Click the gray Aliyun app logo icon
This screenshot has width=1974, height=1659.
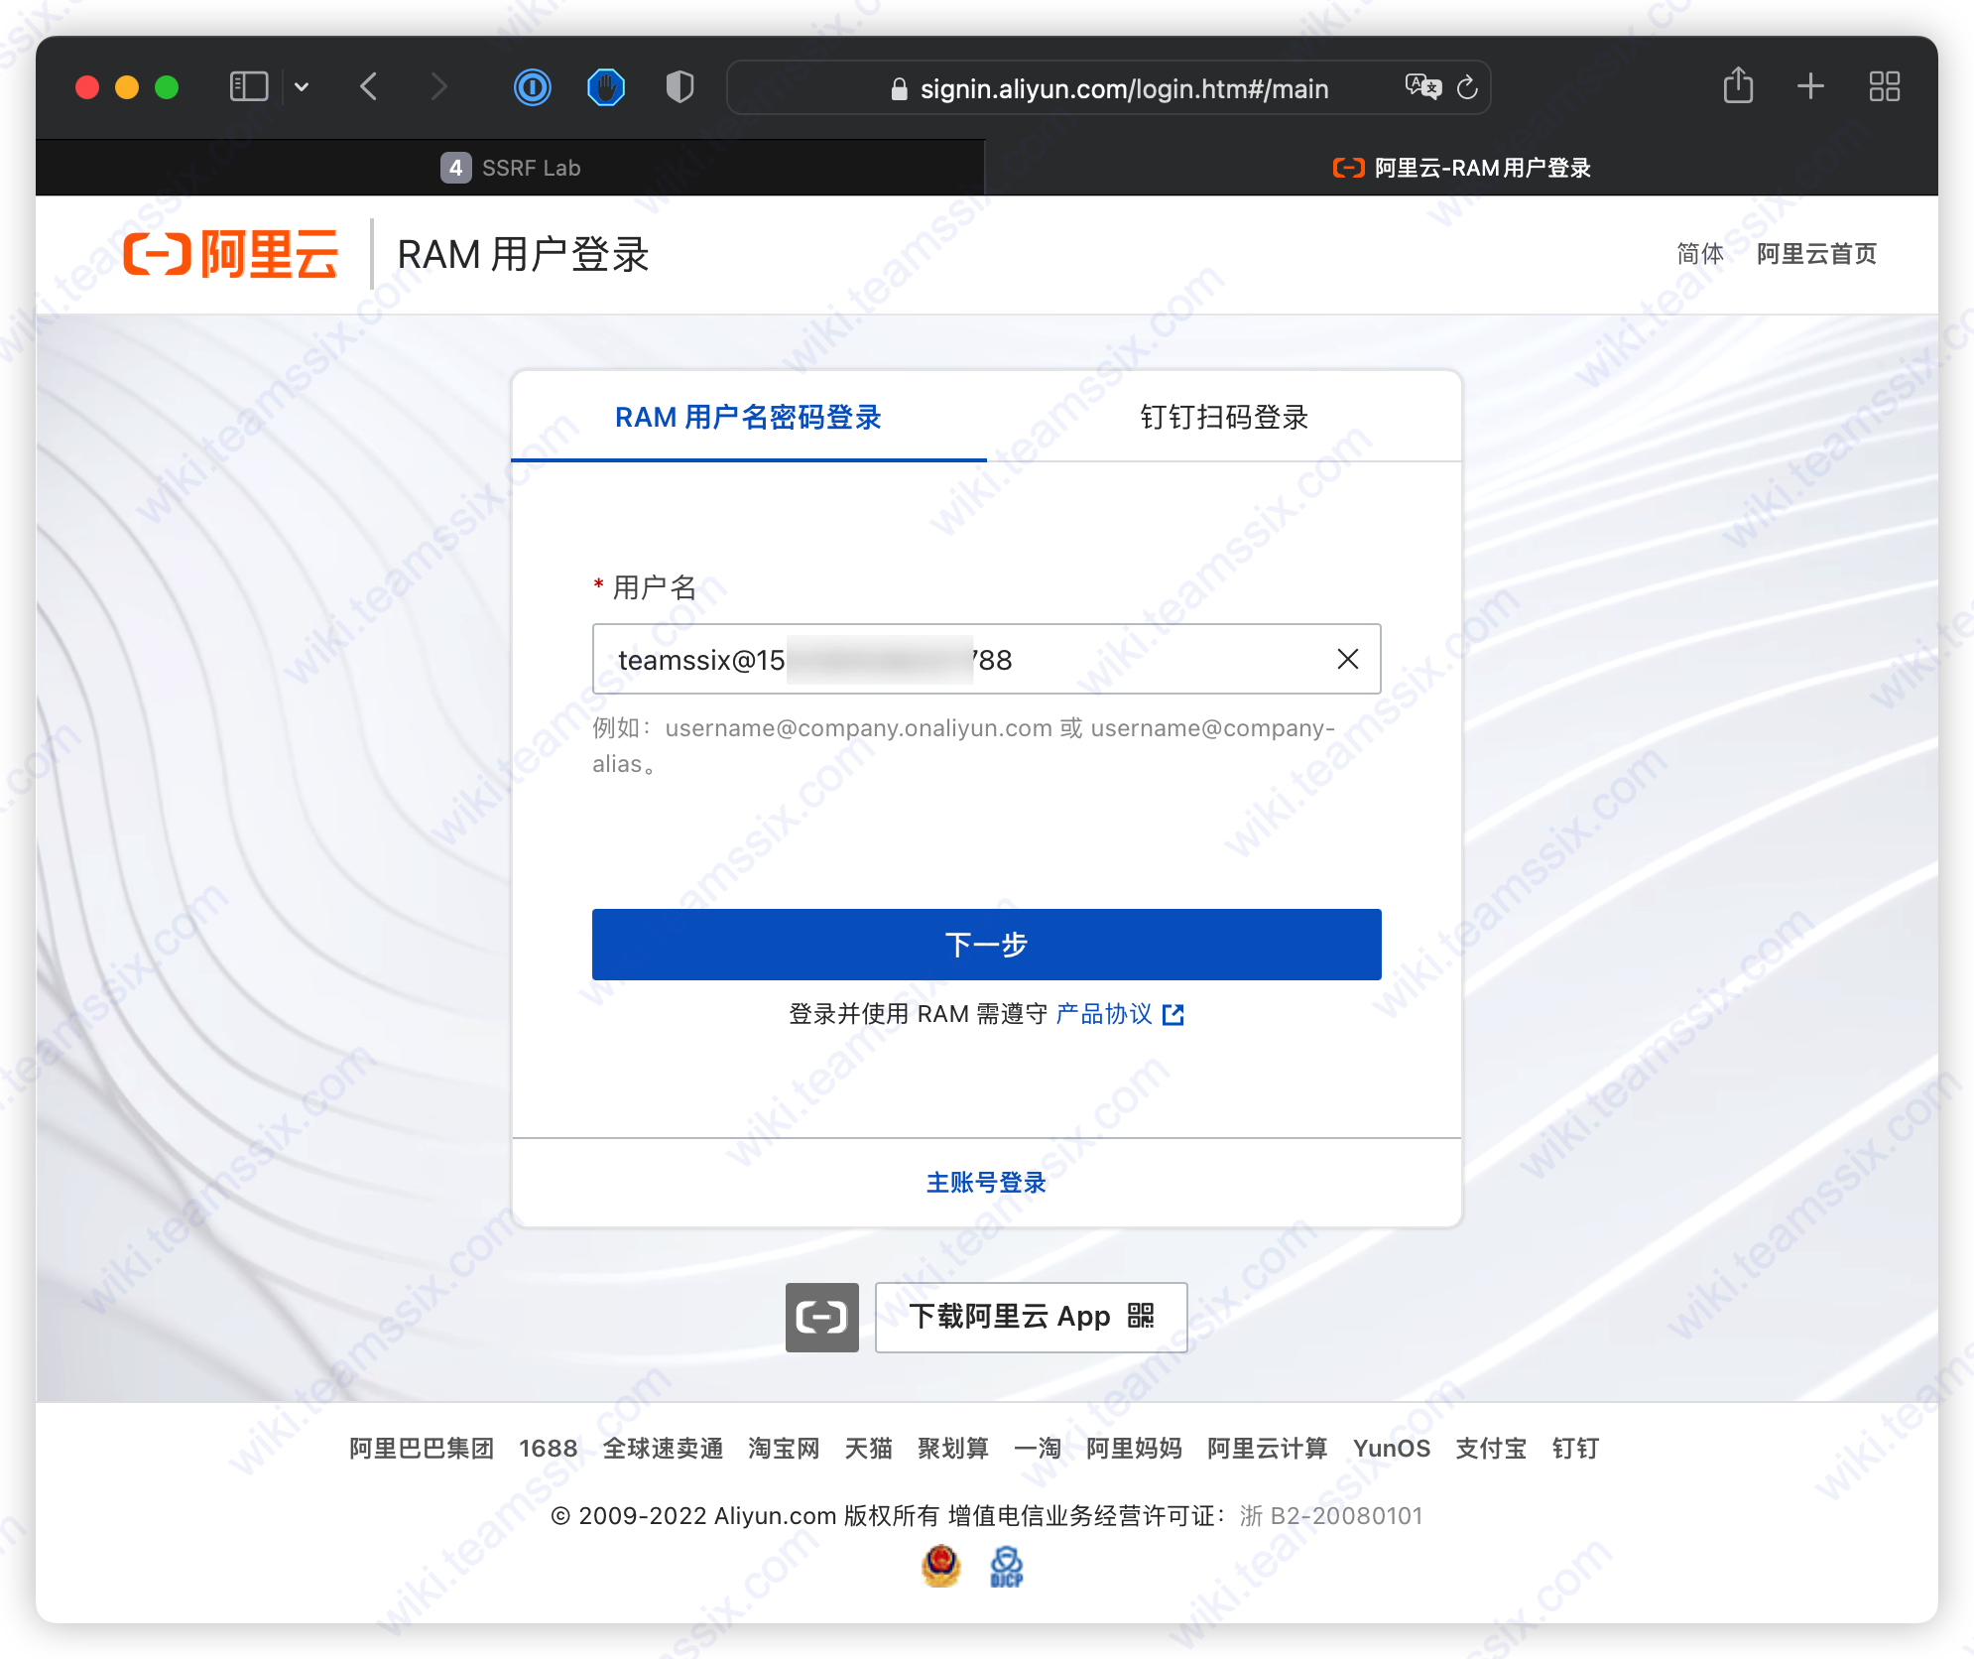pos(822,1318)
